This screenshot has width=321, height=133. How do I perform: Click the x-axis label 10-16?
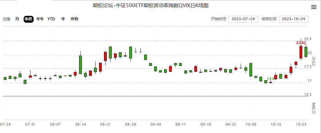pos(276,124)
